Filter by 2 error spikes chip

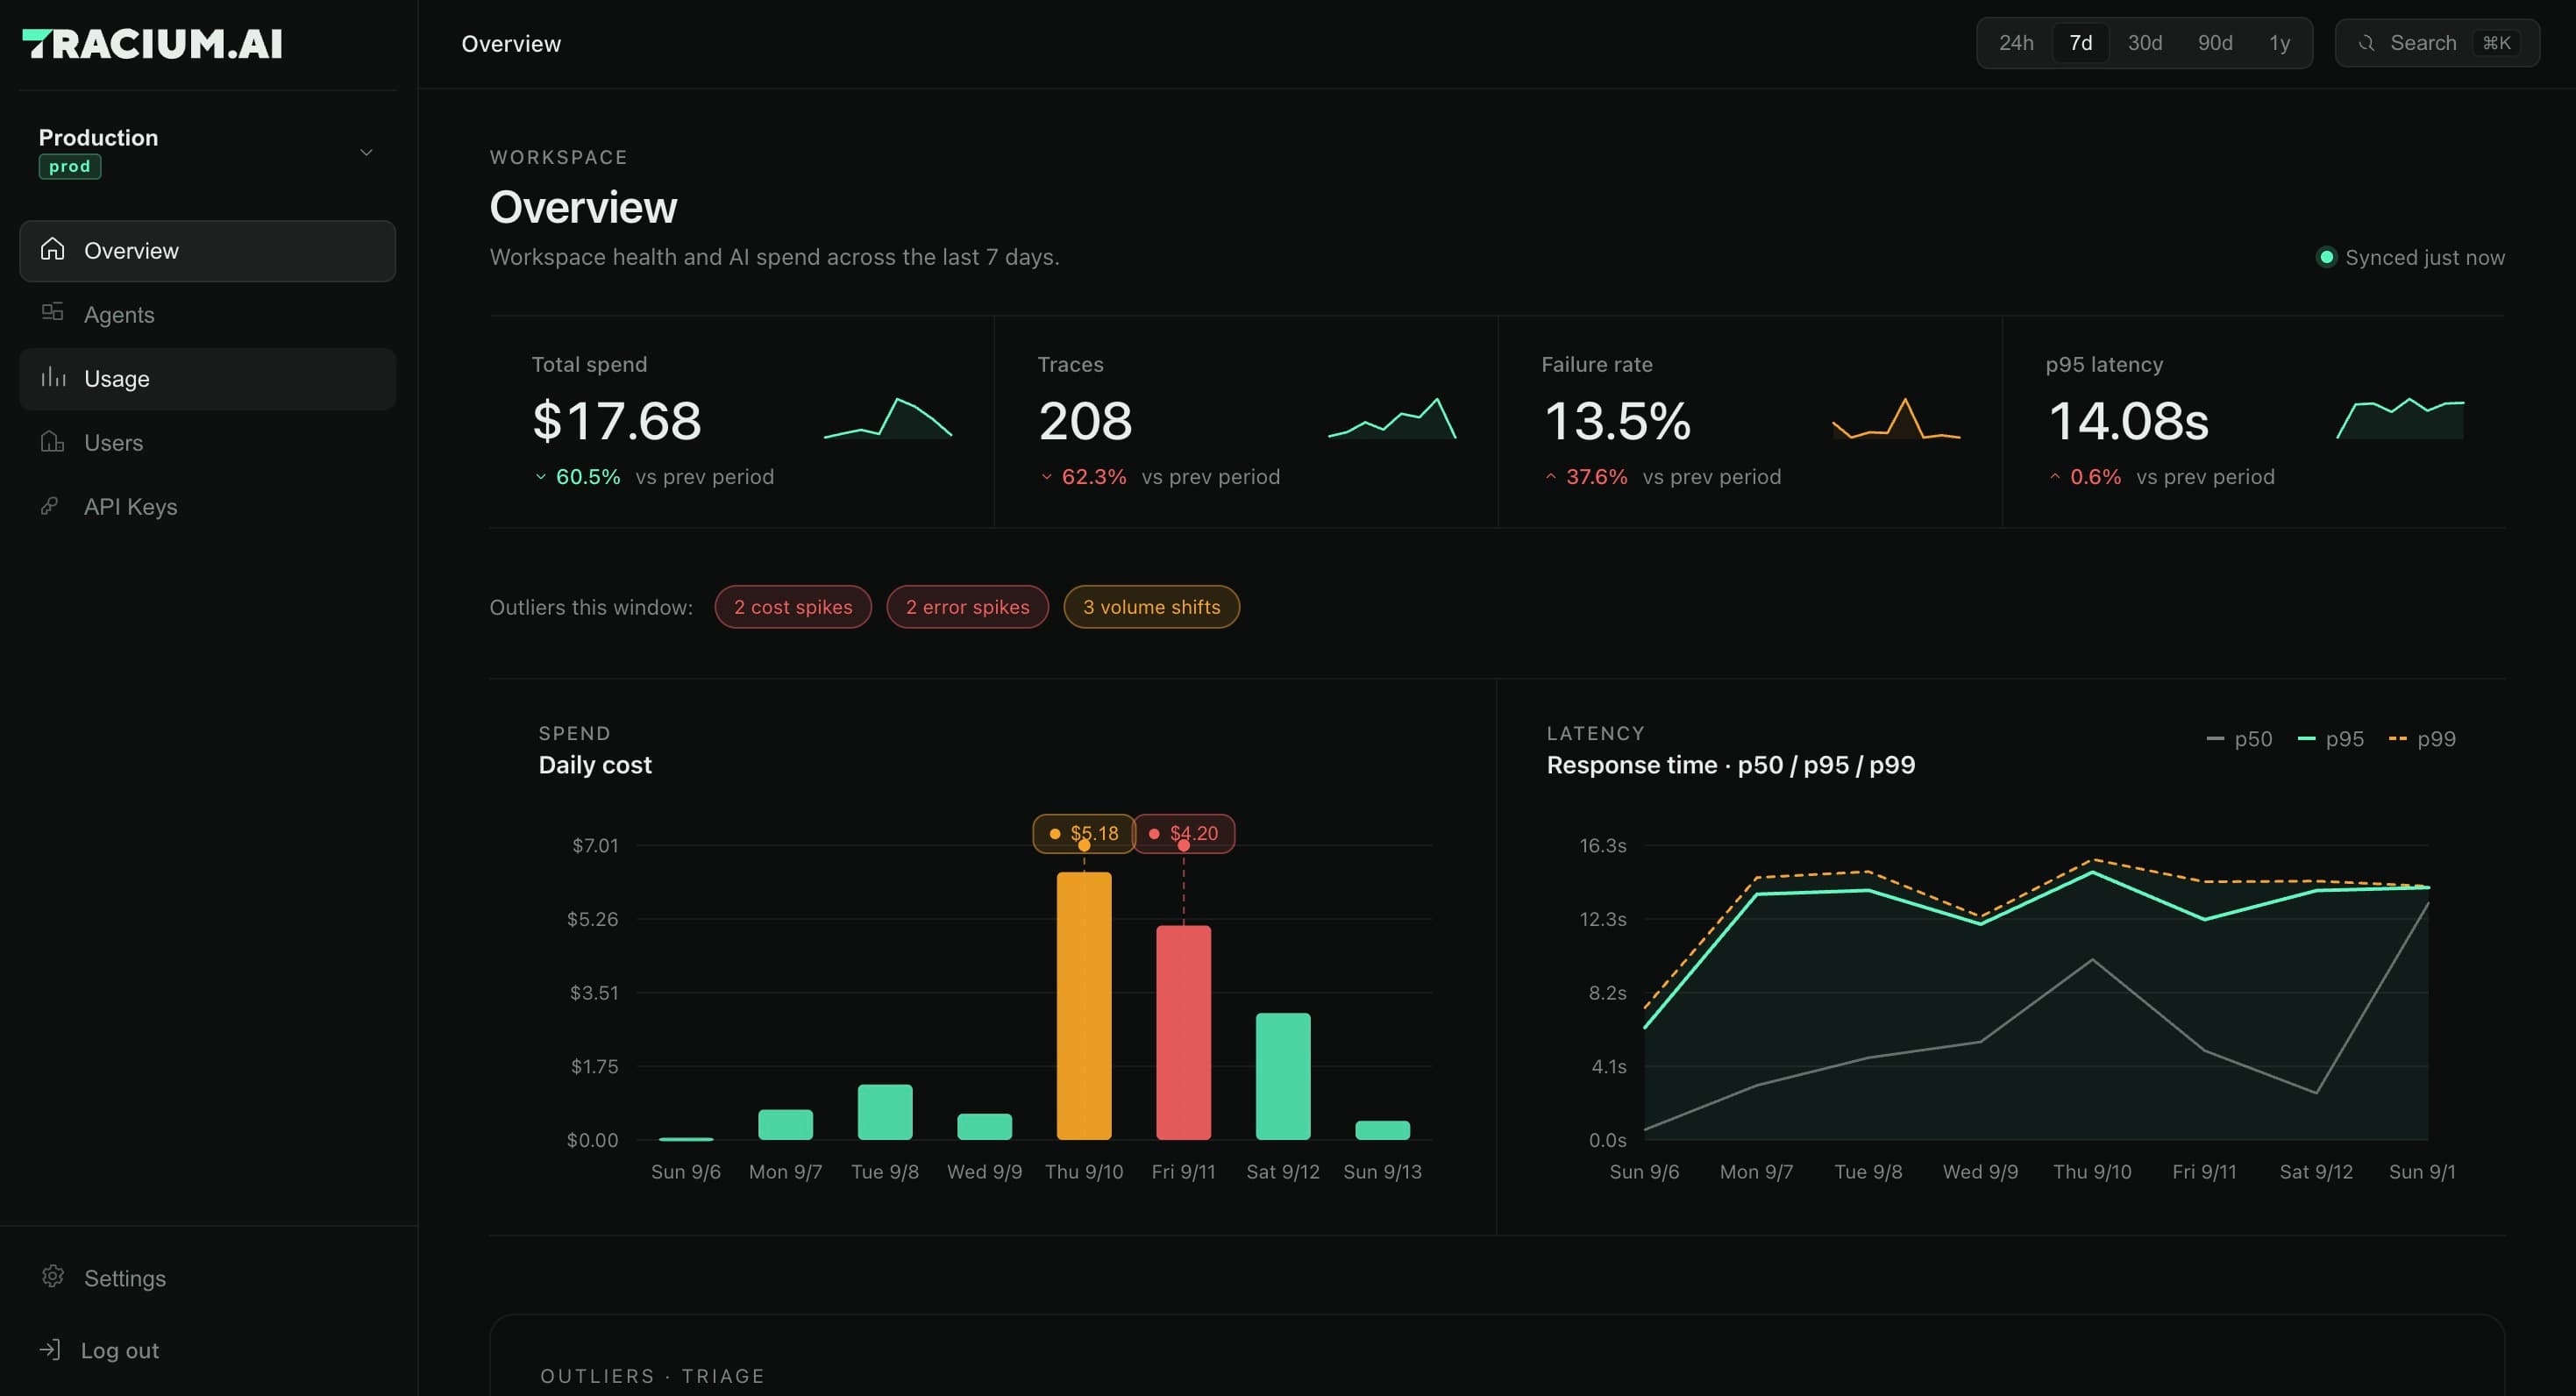click(967, 607)
